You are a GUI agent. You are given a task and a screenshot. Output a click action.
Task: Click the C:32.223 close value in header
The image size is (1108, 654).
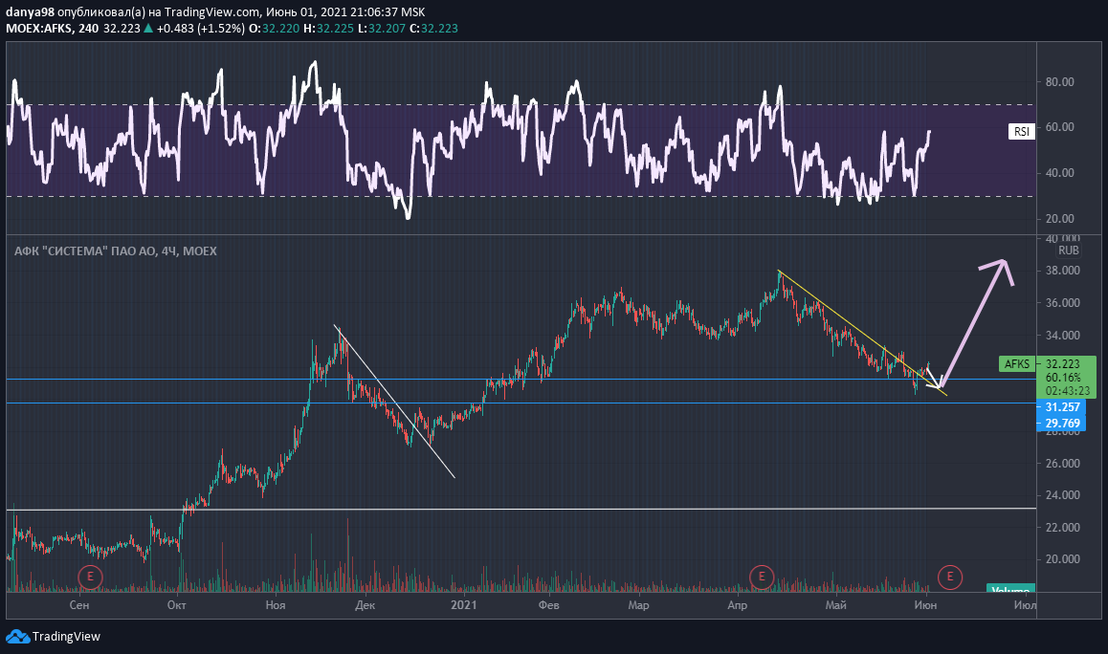433,29
